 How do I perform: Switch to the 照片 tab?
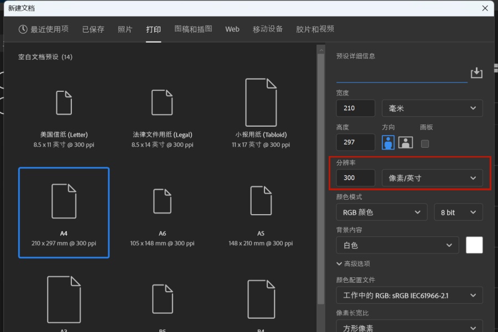pos(125,29)
